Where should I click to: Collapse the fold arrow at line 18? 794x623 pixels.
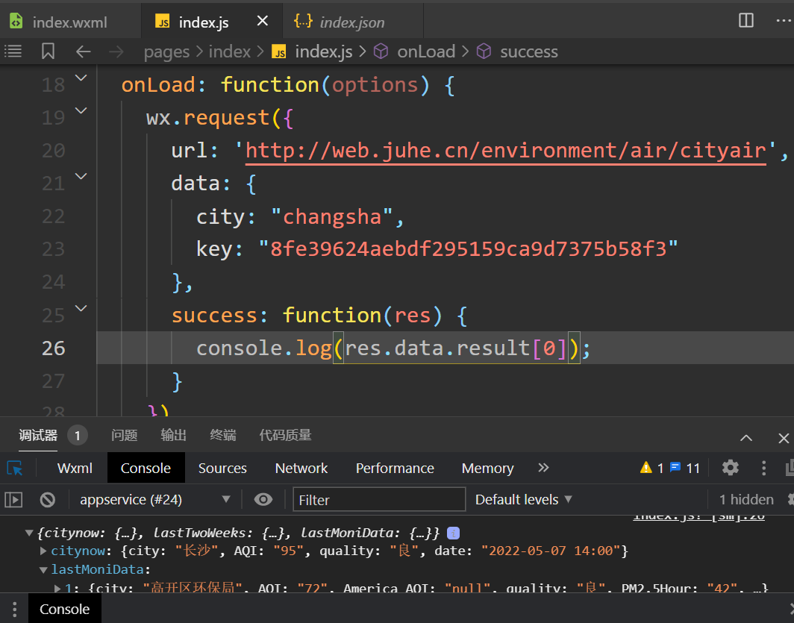(x=81, y=78)
